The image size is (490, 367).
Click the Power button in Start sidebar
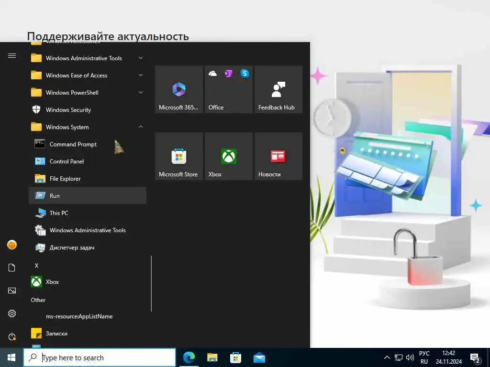pos(12,336)
